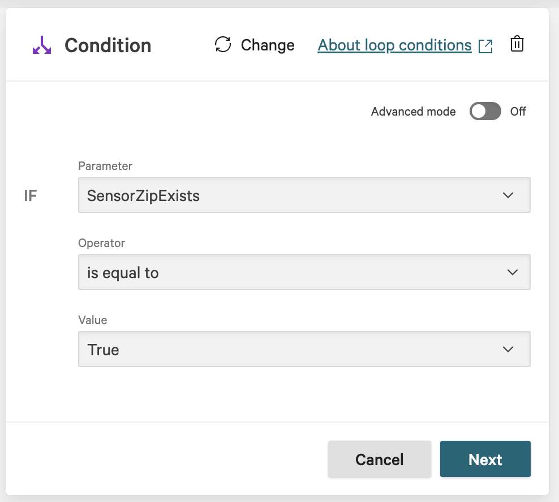
Task: Click the Parameter dropdown chevron arrow
Action: click(x=508, y=195)
